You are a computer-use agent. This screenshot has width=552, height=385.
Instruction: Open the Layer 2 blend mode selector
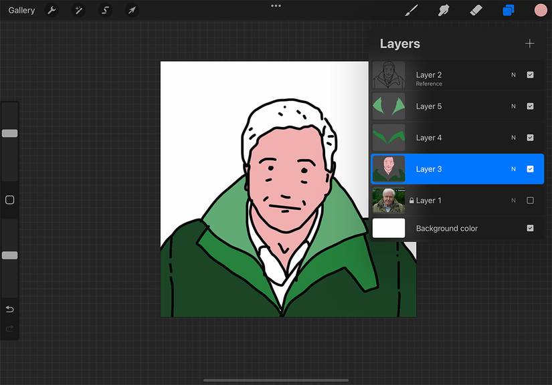[x=513, y=75]
